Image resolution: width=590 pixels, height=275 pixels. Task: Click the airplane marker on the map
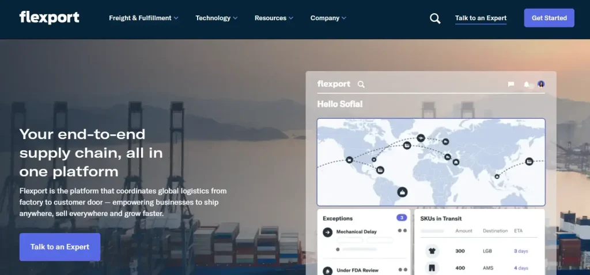coord(421,138)
